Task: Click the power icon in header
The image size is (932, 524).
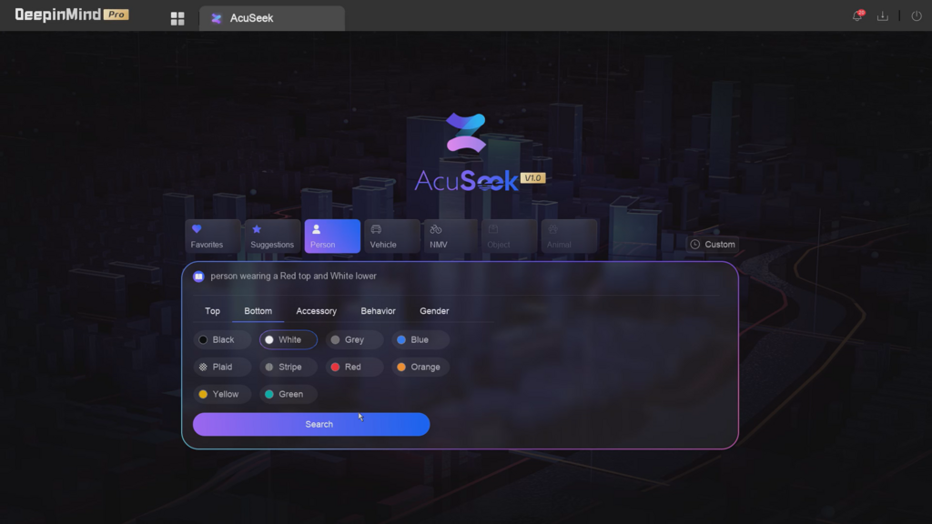Action: tap(917, 16)
